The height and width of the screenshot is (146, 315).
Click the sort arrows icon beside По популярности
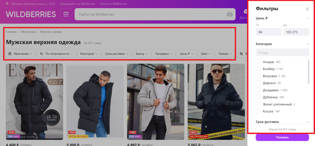[41, 54]
